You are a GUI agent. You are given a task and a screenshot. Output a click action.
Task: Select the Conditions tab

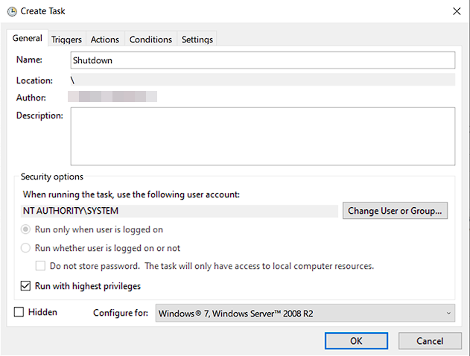[150, 39]
